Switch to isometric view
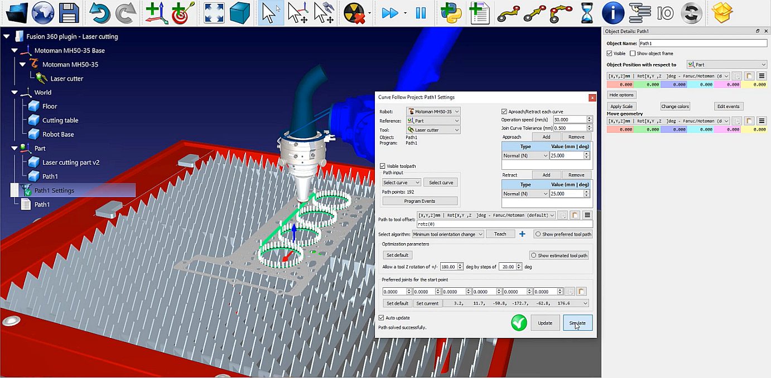The height and width of the screenshot is (378, 771). (240, 12)
